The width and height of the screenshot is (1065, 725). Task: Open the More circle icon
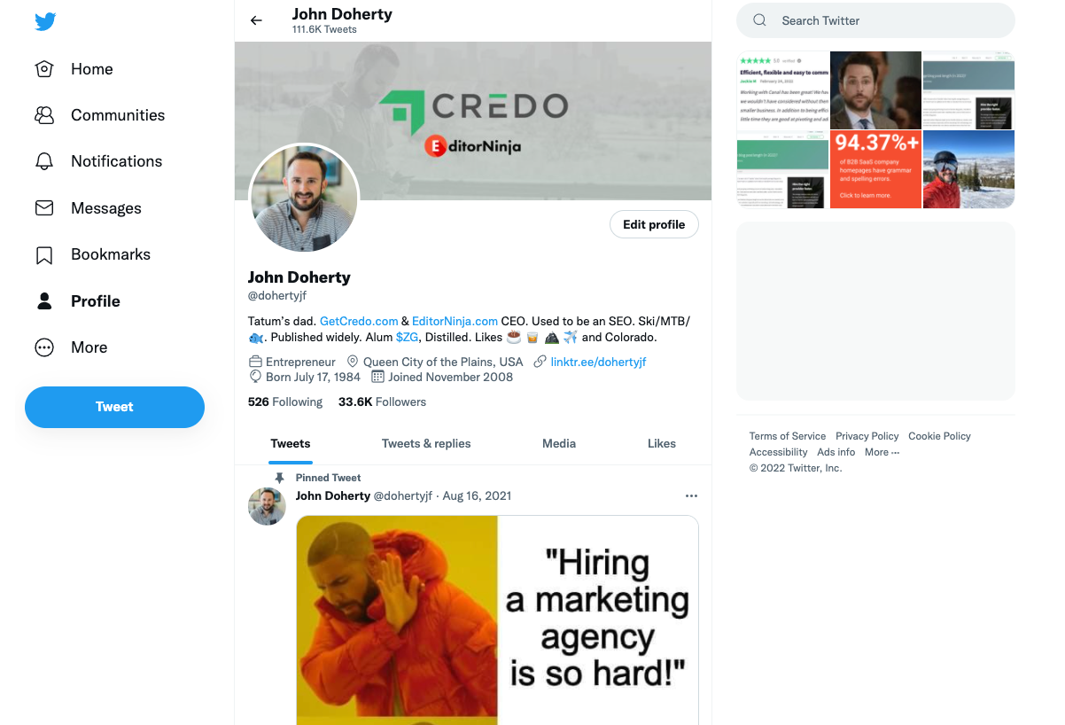(x=44, y=347)
